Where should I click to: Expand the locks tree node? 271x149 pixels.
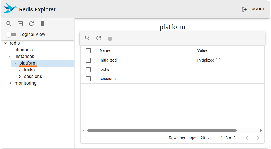click(20, 70)
